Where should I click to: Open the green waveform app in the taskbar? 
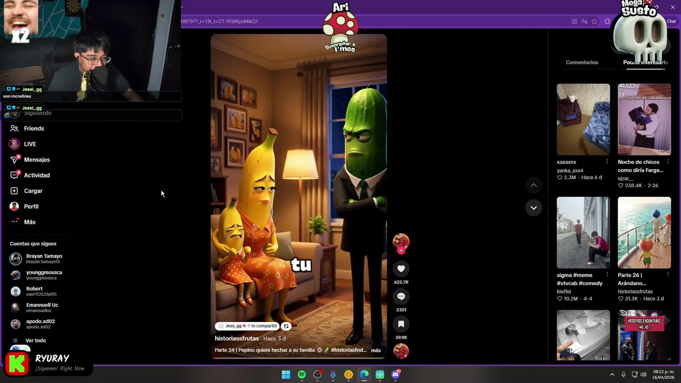click(380, 374)
